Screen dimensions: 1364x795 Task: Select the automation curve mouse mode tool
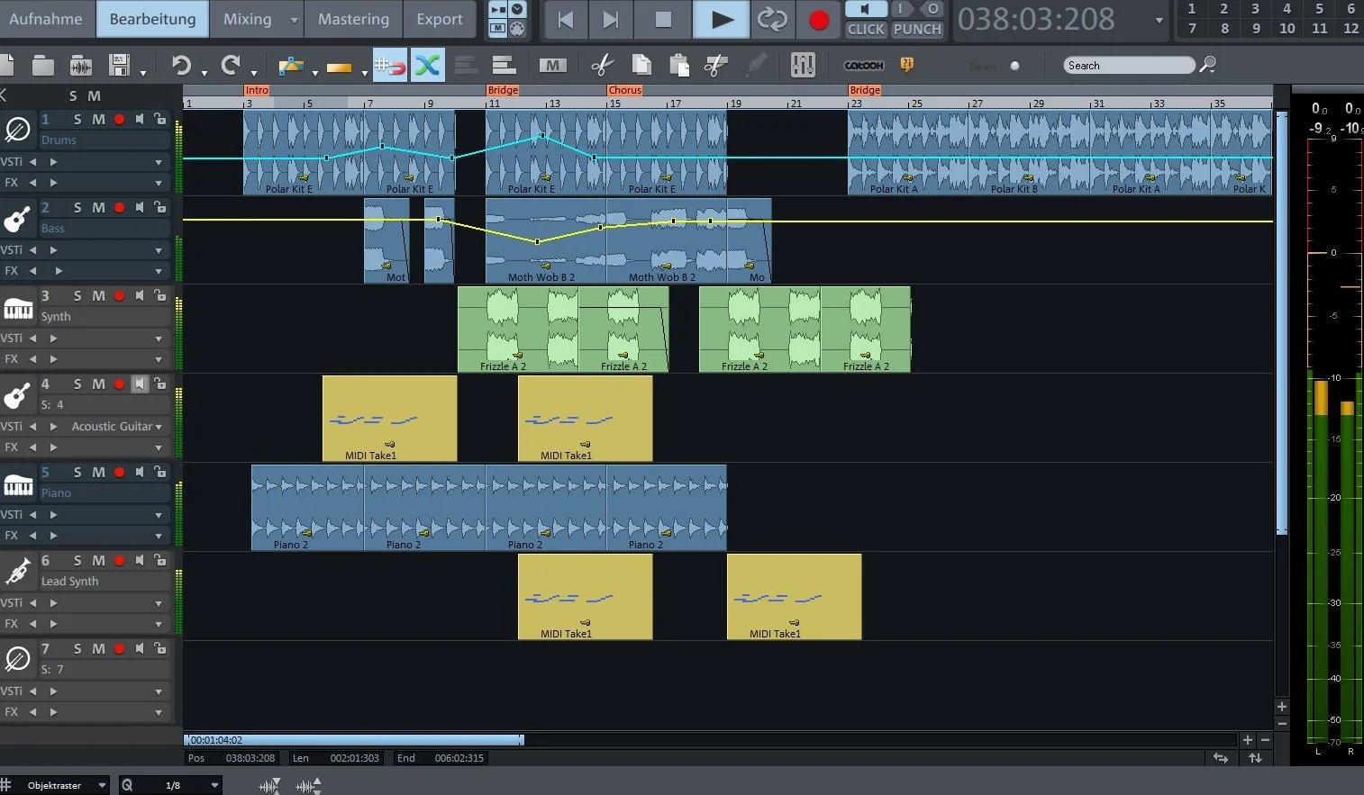tap(290, 65)
